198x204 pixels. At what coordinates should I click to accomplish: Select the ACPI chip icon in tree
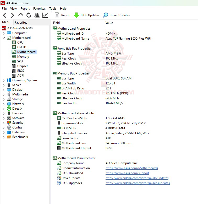click(14, 76)
